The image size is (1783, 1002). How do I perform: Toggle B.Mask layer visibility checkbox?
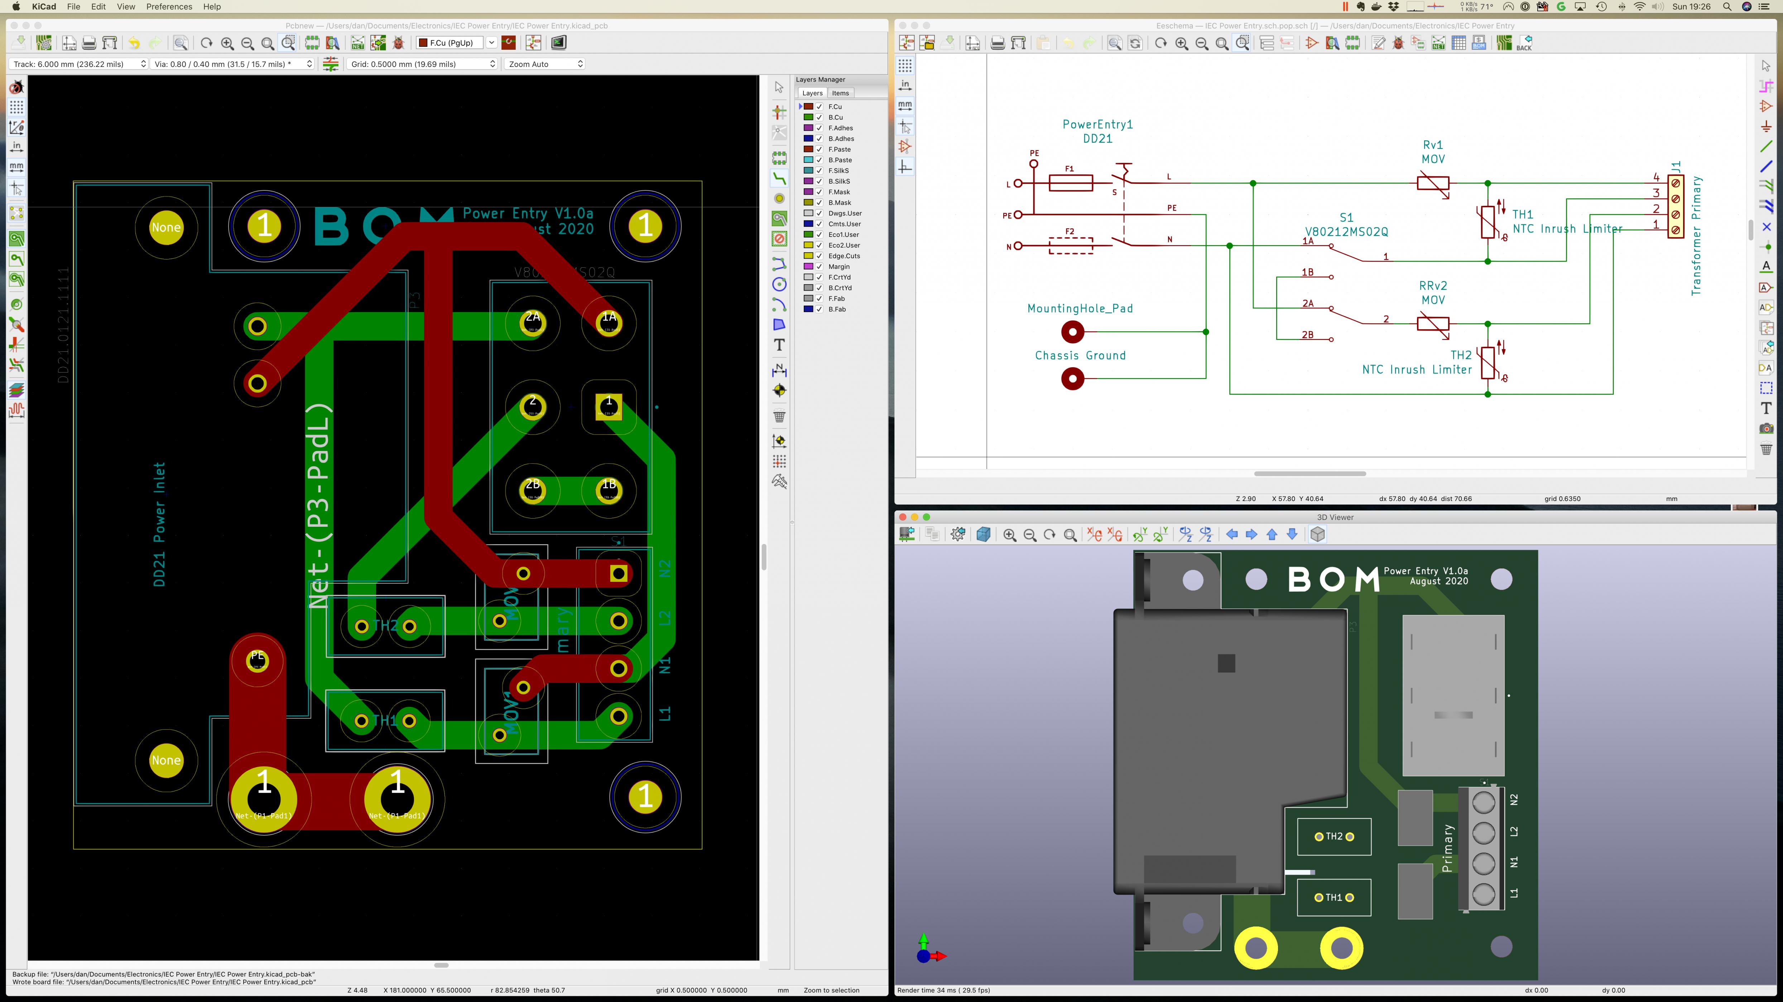click(820, 203)
